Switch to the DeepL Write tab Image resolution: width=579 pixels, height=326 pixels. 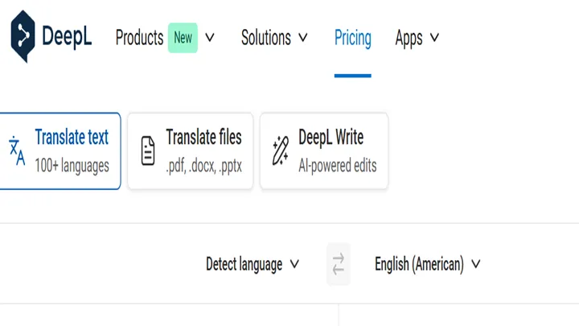[331, 138]
